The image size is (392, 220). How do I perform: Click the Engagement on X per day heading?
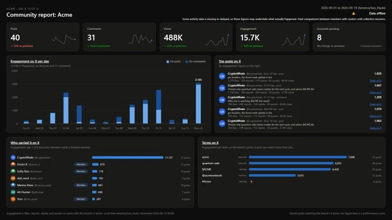[30, 62]
